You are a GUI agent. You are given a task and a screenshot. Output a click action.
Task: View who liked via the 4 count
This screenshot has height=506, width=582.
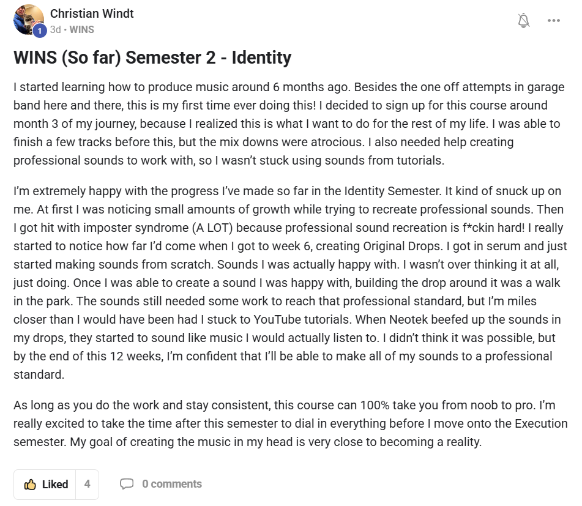point(87,484)
